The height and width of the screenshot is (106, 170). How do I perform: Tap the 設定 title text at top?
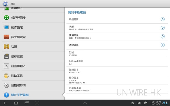pos(13,4)
